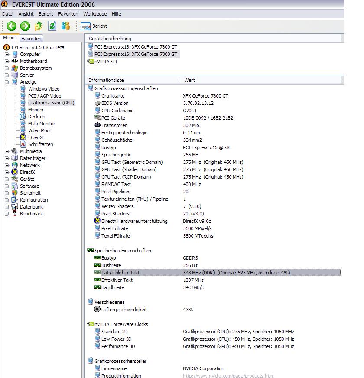
Task: Expand the Datenträger tree node
Action: tap(7, 158)
